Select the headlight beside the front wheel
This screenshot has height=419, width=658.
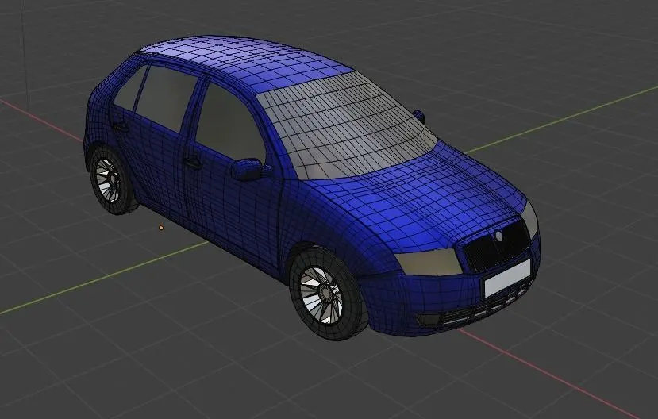pos(429,261)
